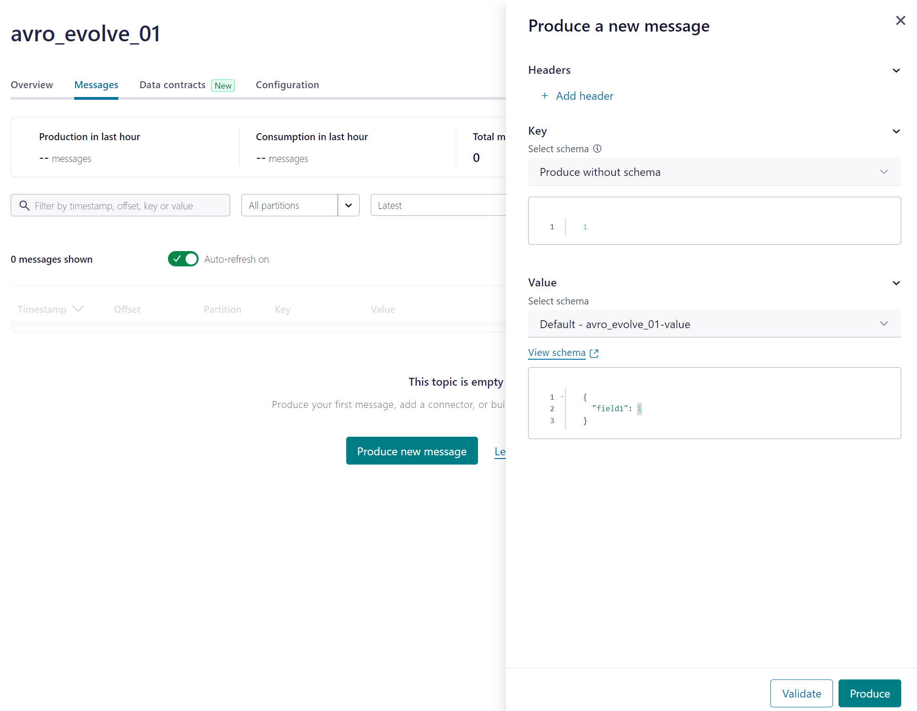Open the Data contracts tab
Screen dimensions: 917x711
(x=173, y=85)
